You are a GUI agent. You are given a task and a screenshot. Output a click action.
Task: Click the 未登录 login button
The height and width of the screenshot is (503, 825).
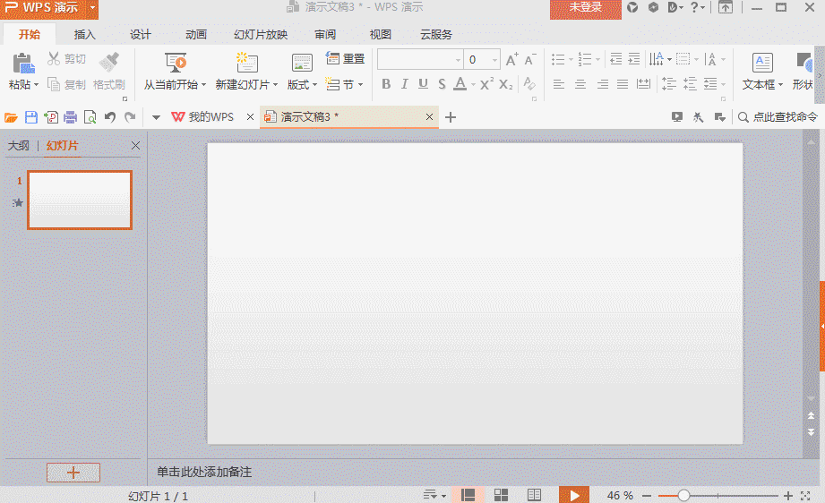point(586,8)
